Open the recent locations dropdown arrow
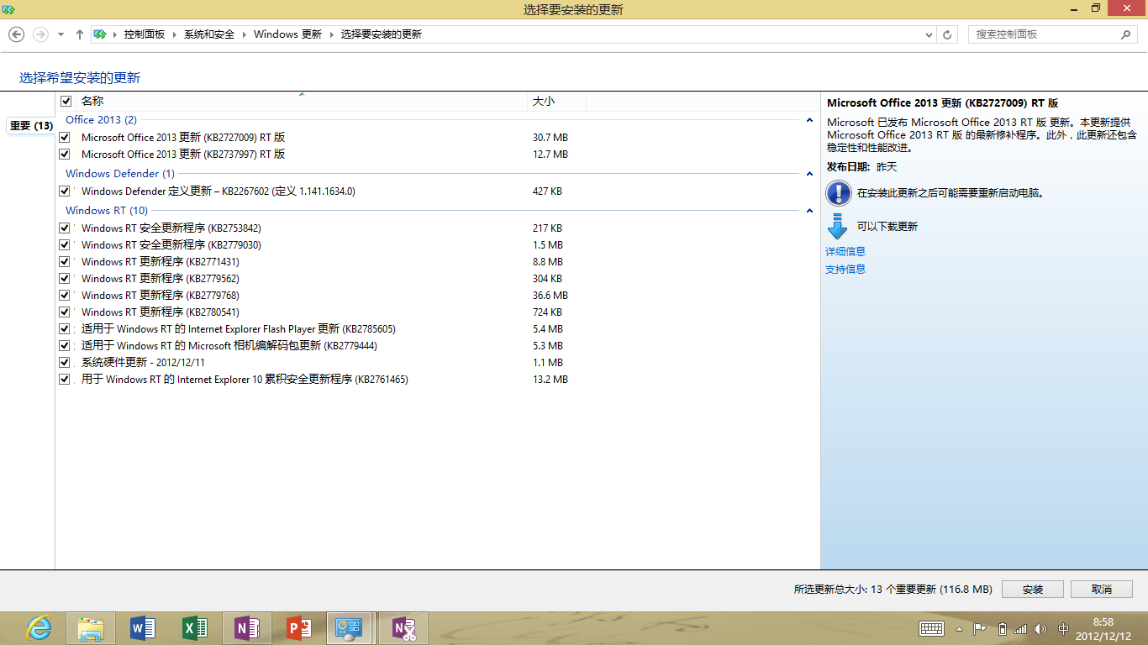Image resolution: width=1148 pixels, height=645 pixels. [x=61, y=34]
